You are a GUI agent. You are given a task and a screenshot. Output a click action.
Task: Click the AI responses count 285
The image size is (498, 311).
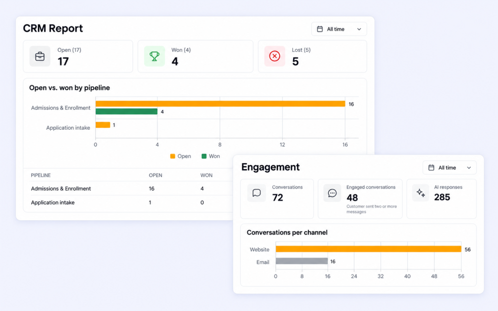tap(442, 197)
